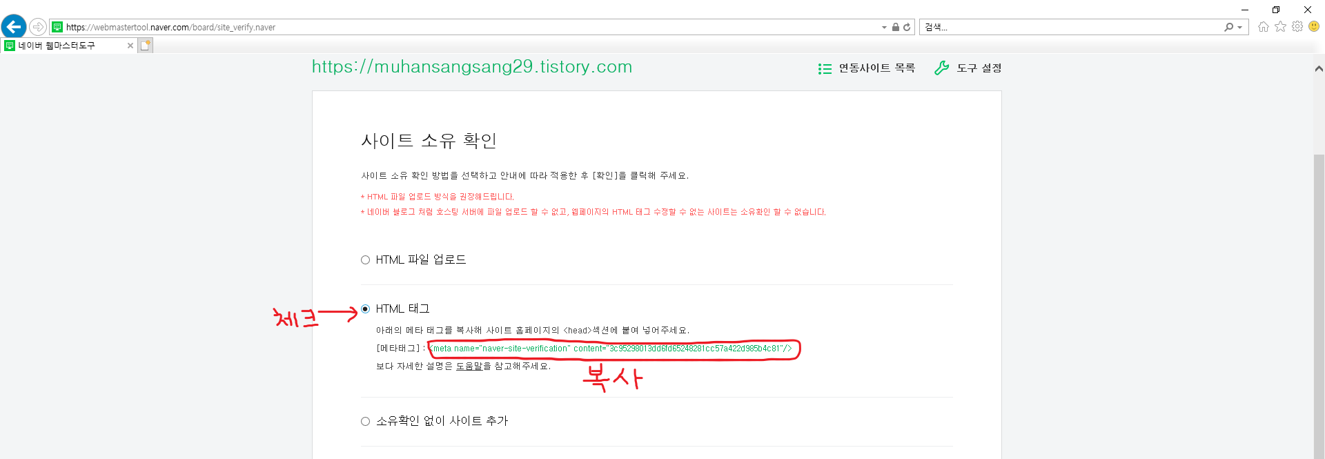Click the magnifier search icon
The width and height of the screenshot is (1325, 459).
1229,27
